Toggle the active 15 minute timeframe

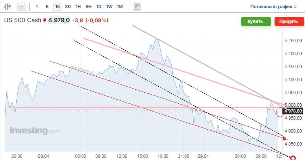[57, 7]
